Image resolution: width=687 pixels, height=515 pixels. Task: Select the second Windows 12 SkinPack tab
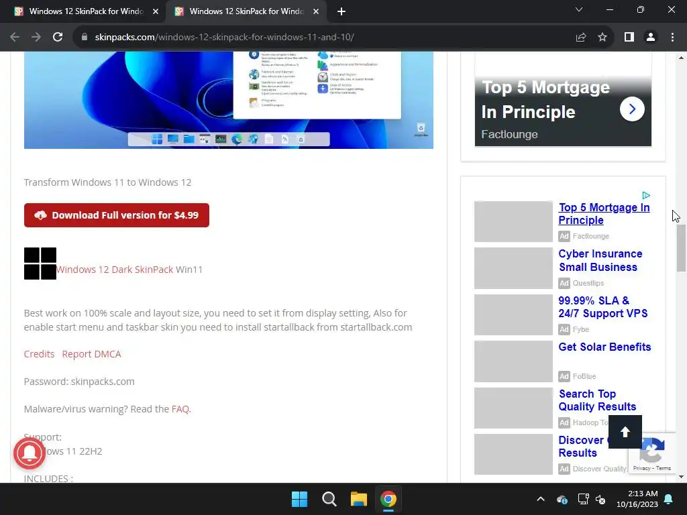[x=246, y=12]
